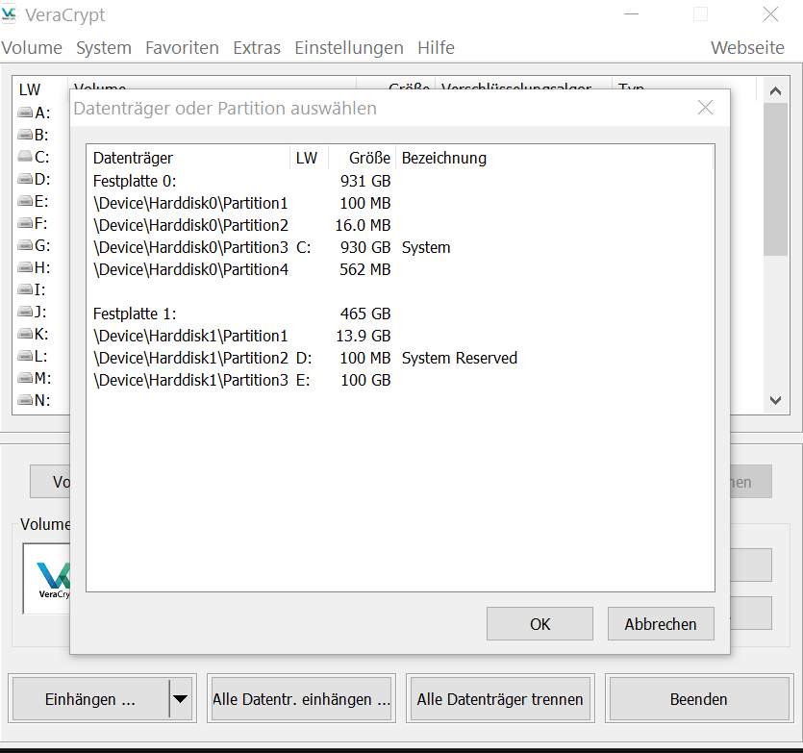Click the 562 MB size cell
Screen dimensions: 803x753
[365, 269]
